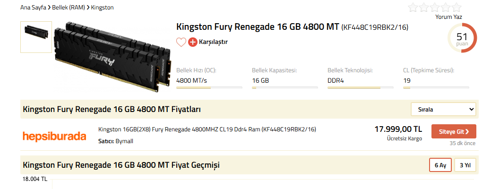Click the Bellek Hızı rating bar
The image size is (491, 189).
coord(209,87)
